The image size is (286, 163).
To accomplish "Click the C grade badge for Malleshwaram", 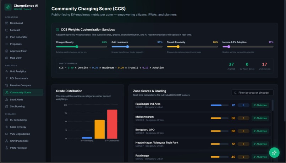I will 243,118.
